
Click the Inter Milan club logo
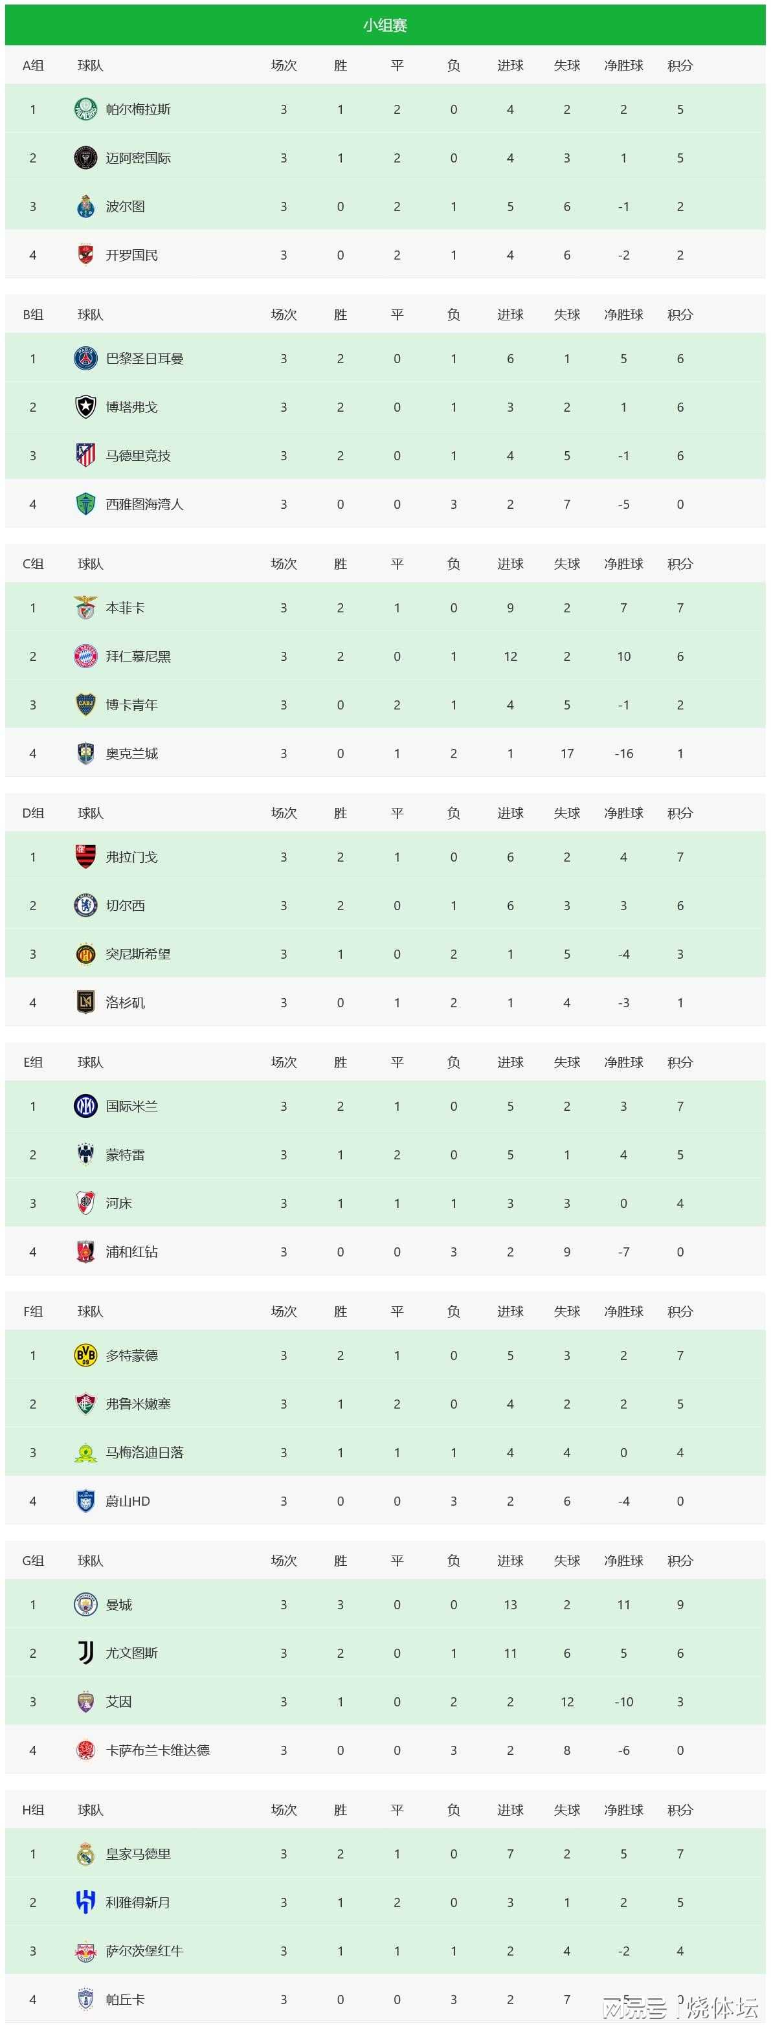pos(85,1106)
